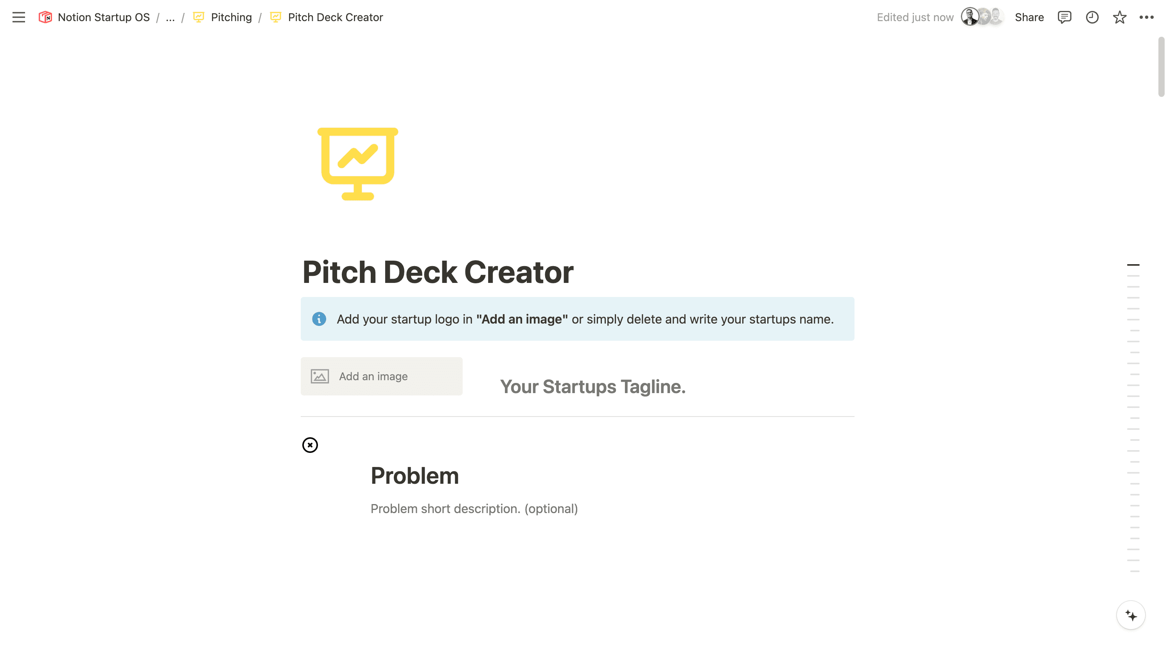1167x651 pixels.
Task: Click the collaborator avatars in the topbar
Action: tap(982, 17)
